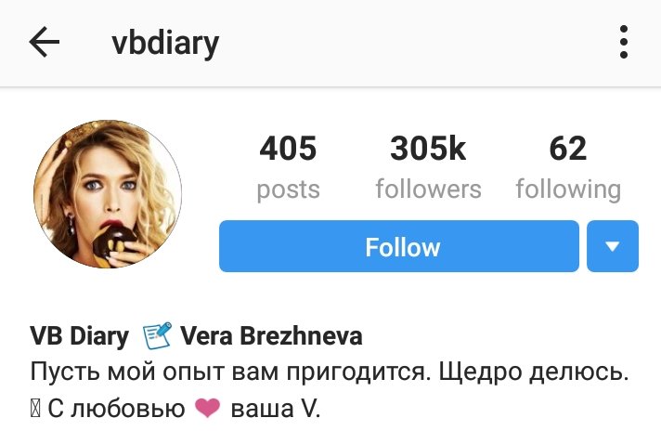Tap the 'followers' label text

(x=428, y=189)
